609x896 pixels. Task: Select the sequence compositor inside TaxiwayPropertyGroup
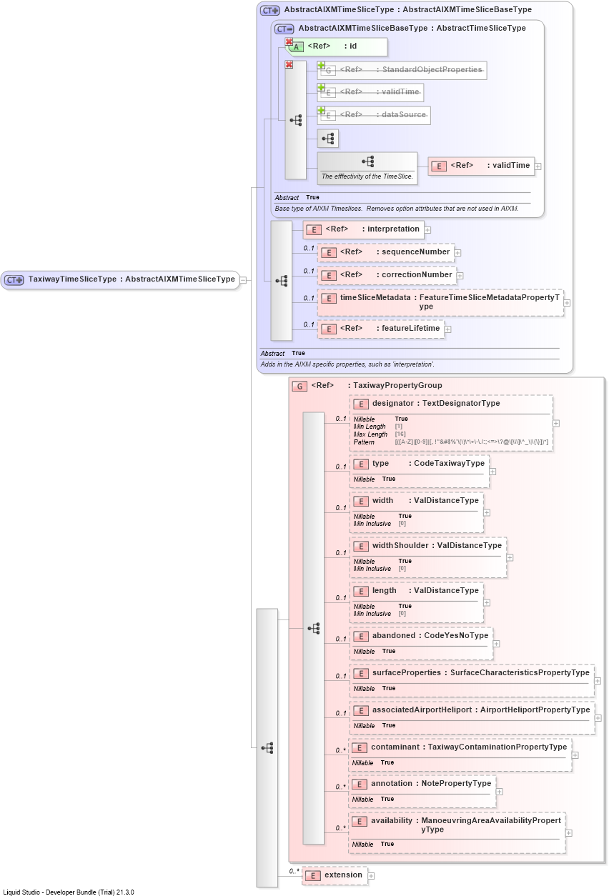(x=314, y=628)
